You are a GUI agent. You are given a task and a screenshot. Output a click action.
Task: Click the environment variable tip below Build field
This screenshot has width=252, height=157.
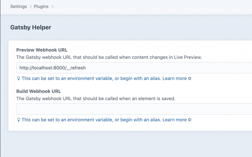(x=91, y=120)
